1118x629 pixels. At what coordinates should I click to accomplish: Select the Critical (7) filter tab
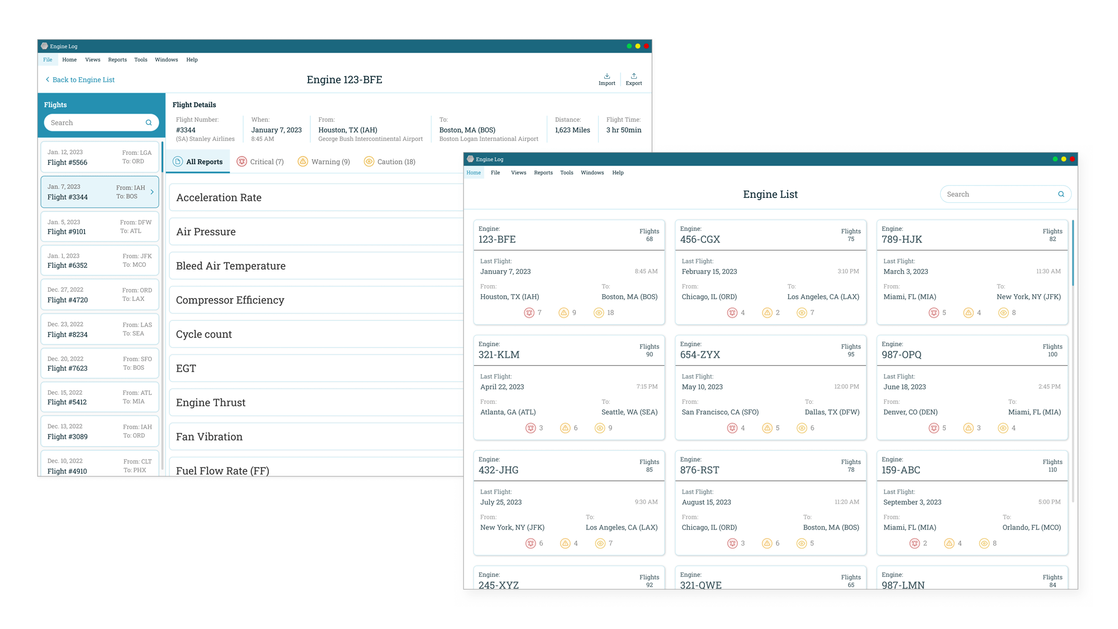(260, 162)
